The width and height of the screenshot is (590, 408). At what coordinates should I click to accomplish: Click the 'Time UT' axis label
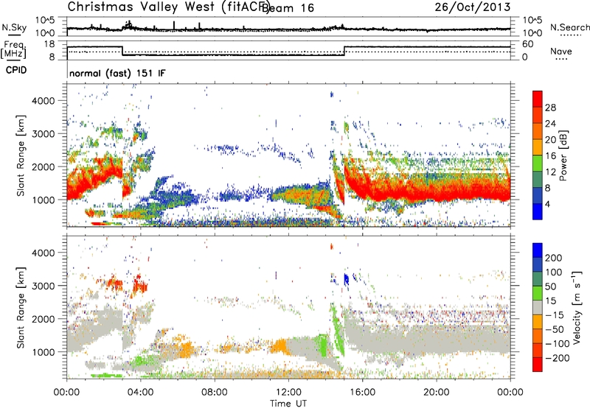click(x=288, y=404)
